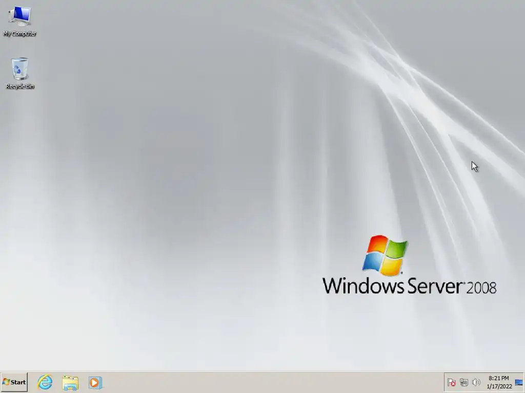This screenshot has height=393, width=525.
Task: Launch Windows Media Player from the taskbar
Action: click(x=95, y=382)
